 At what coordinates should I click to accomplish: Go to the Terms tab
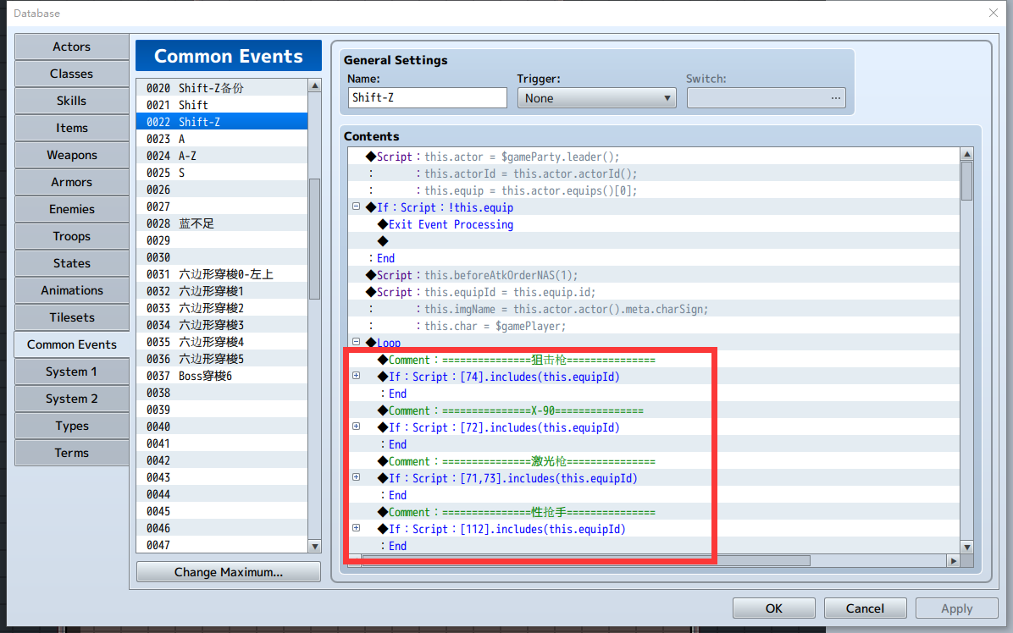(72, 453)
